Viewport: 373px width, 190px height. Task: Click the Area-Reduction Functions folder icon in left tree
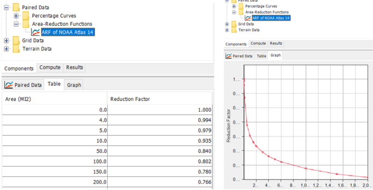click(26, 24)
